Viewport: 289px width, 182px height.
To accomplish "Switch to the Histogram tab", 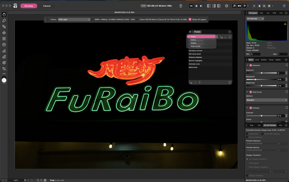I will (253, 13).
